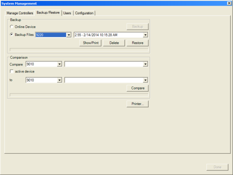The height and width of the screenshot is (175, 233).
Task: Select the Backup/Restore tab
Action: pyautogui.click(x=48, y=13)
